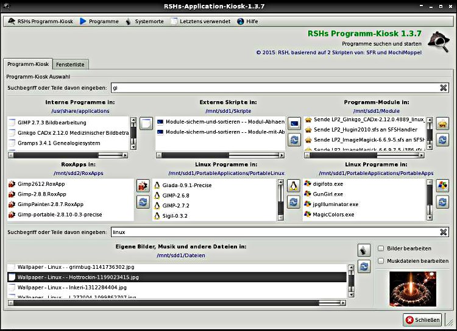Switch to the Fensterliste tab
This screenshot has width=457, height=331.
pos(70,65)
